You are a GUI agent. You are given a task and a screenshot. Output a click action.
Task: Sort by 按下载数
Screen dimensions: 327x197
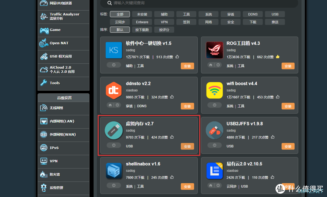tap(142, 30)
